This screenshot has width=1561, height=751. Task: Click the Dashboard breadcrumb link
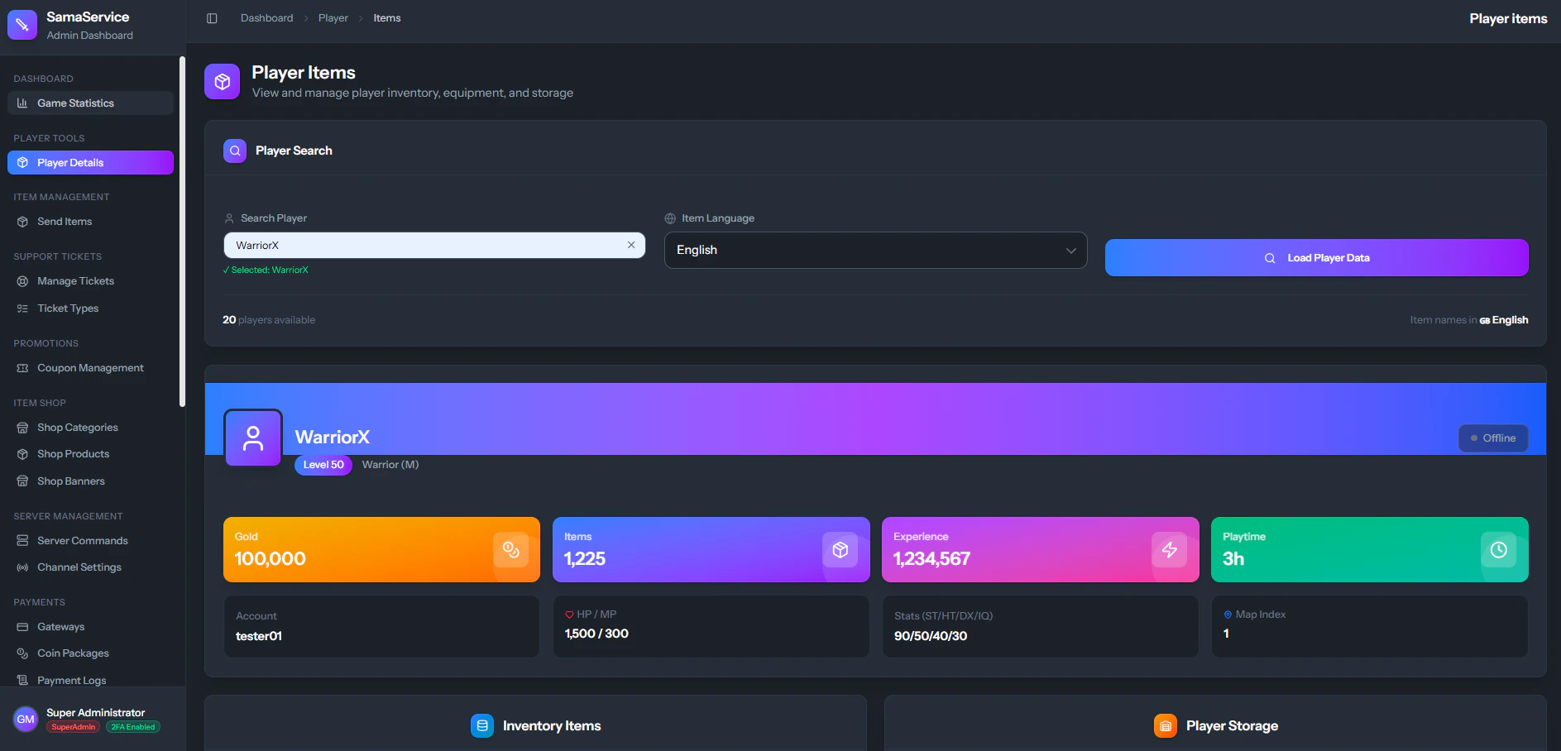coord(266,18)
